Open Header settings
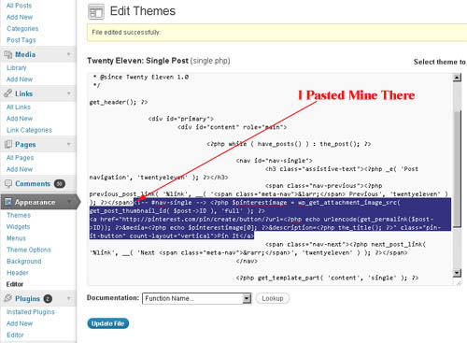 (x=18, y=273)
